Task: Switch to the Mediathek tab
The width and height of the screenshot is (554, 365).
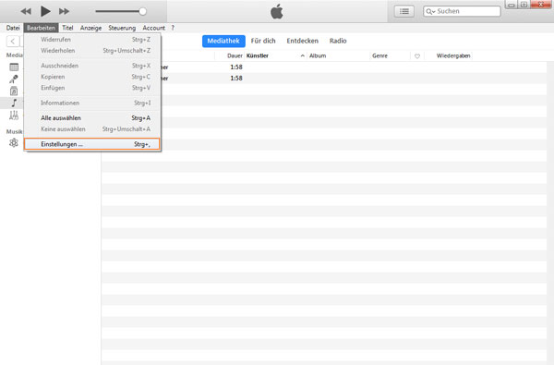Action: coord(223,41)
